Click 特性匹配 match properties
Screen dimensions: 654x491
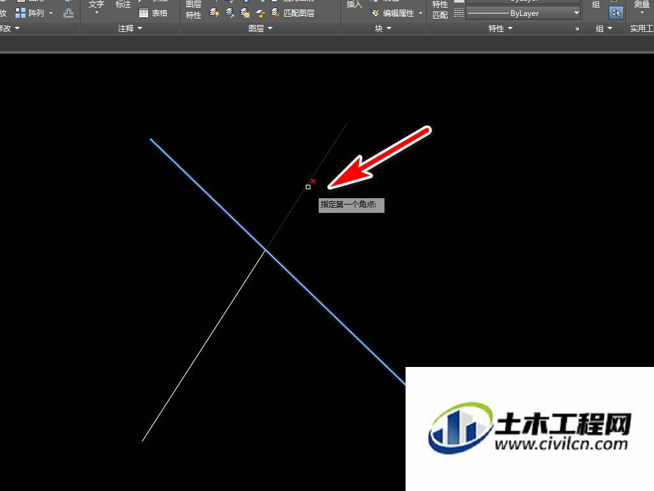point(440,10)
